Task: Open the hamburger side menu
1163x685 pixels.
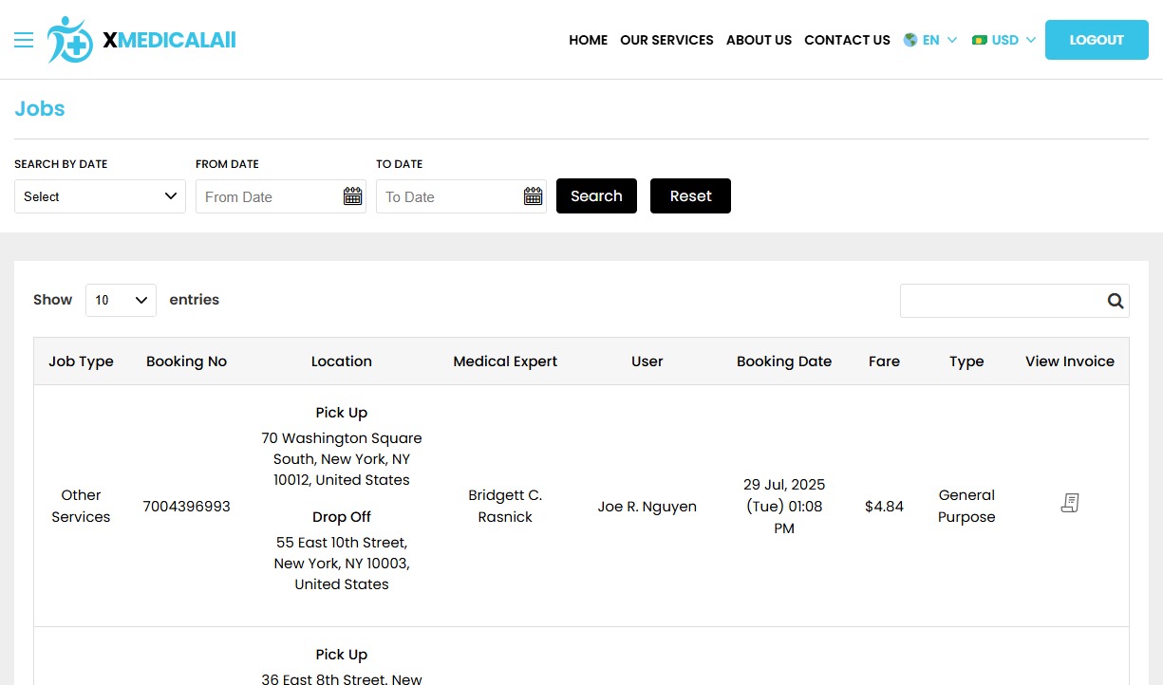Action: (24, 40)
